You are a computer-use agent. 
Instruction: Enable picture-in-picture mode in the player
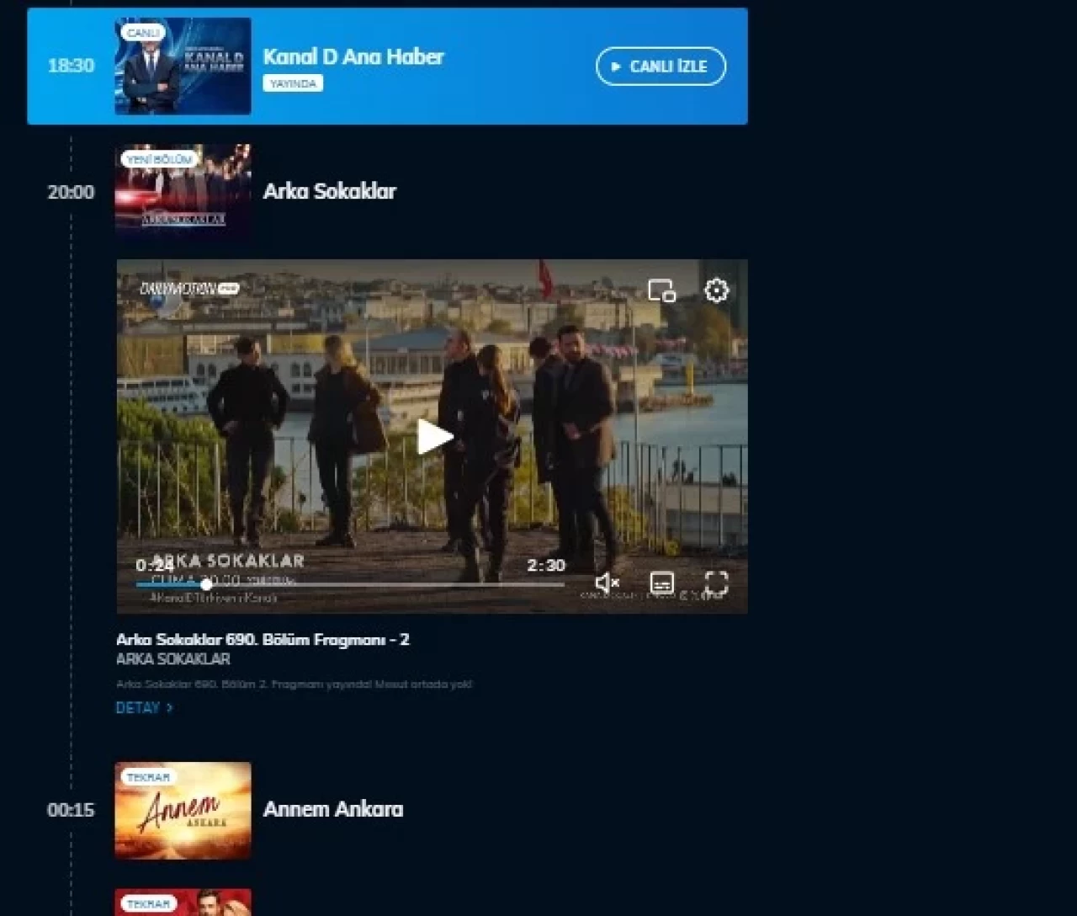click(661, 290)
